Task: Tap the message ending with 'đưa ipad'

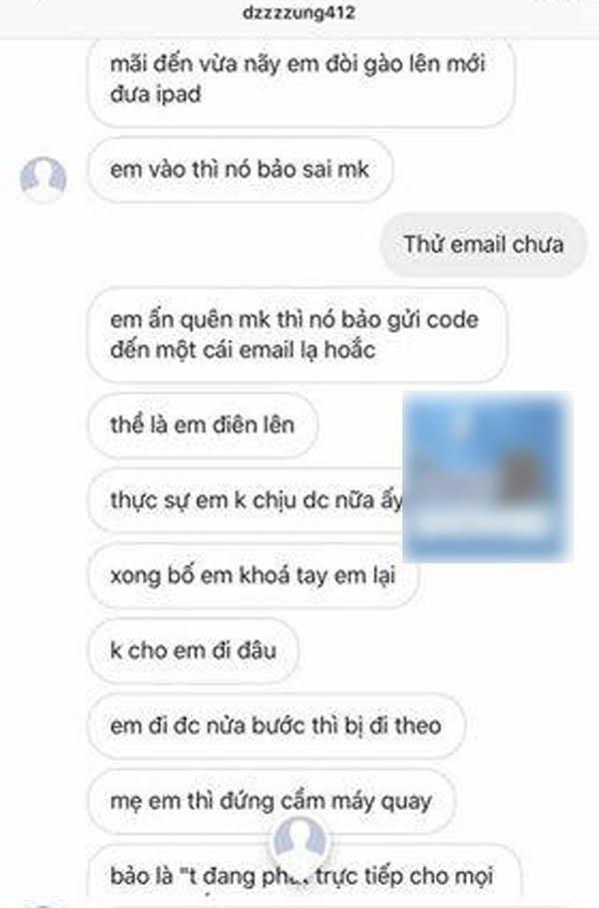Action: click(300, 81)
